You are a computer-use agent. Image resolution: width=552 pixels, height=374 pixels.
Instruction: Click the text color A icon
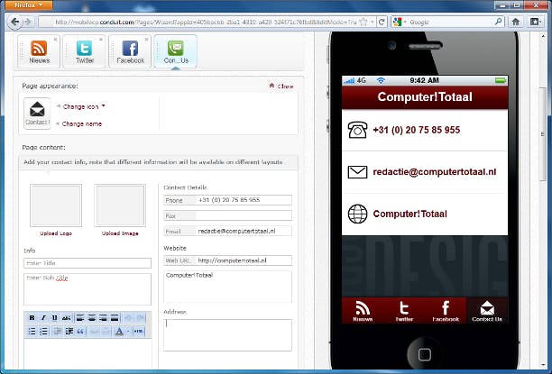point(119,332)
